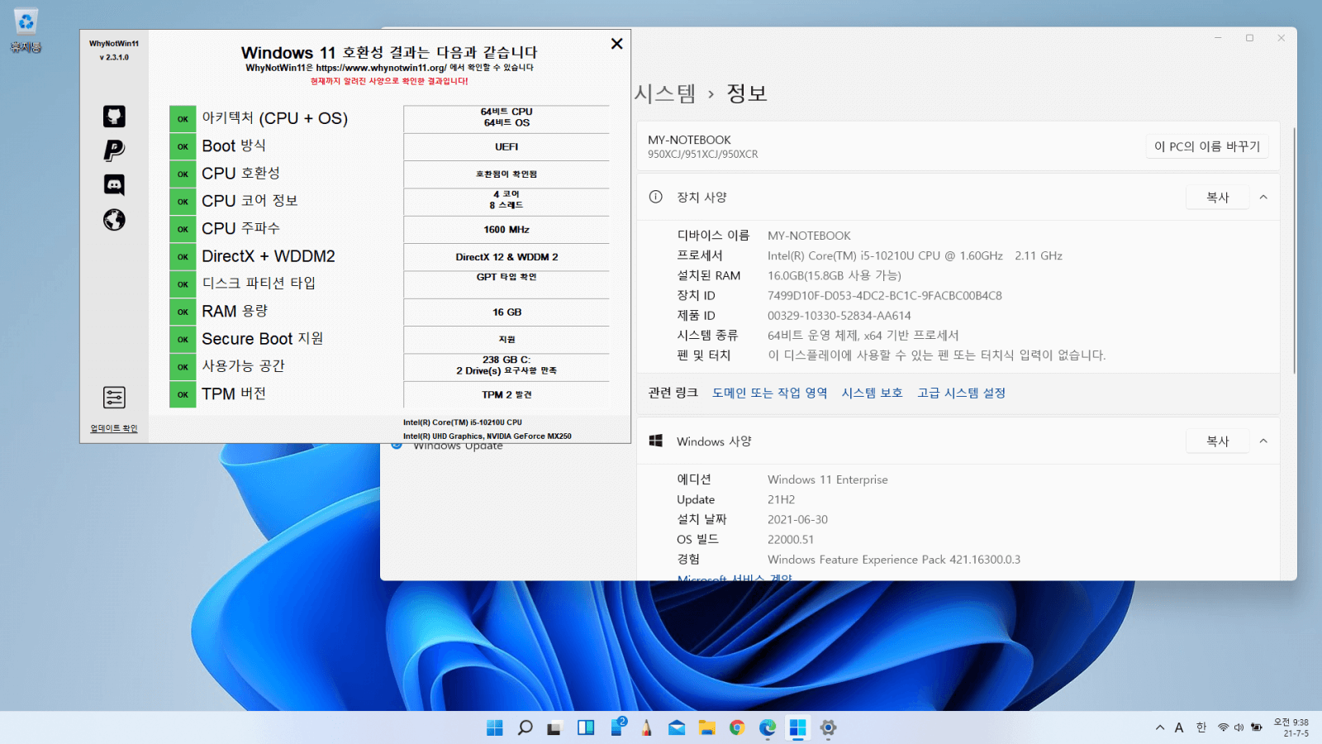
Task: Click the OK badge for 사용가능 공간
Action: click(x=183, y=367)
